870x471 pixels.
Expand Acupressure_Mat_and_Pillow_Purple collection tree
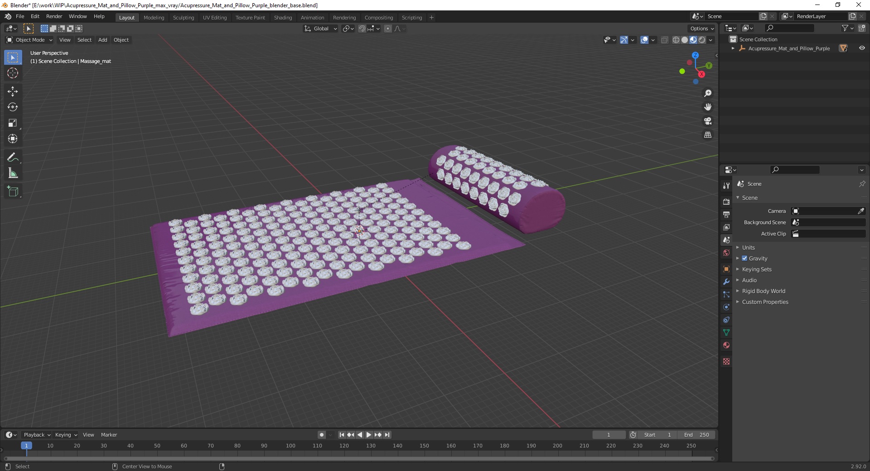(733, 48)
